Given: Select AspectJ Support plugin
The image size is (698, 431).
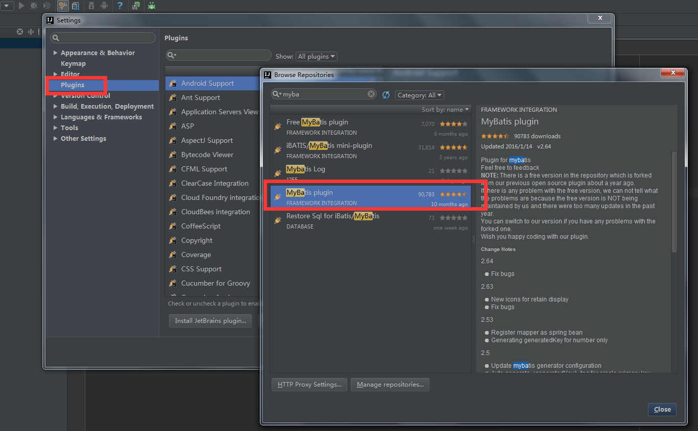Looking at the screenshot, I should pos(213,140).
